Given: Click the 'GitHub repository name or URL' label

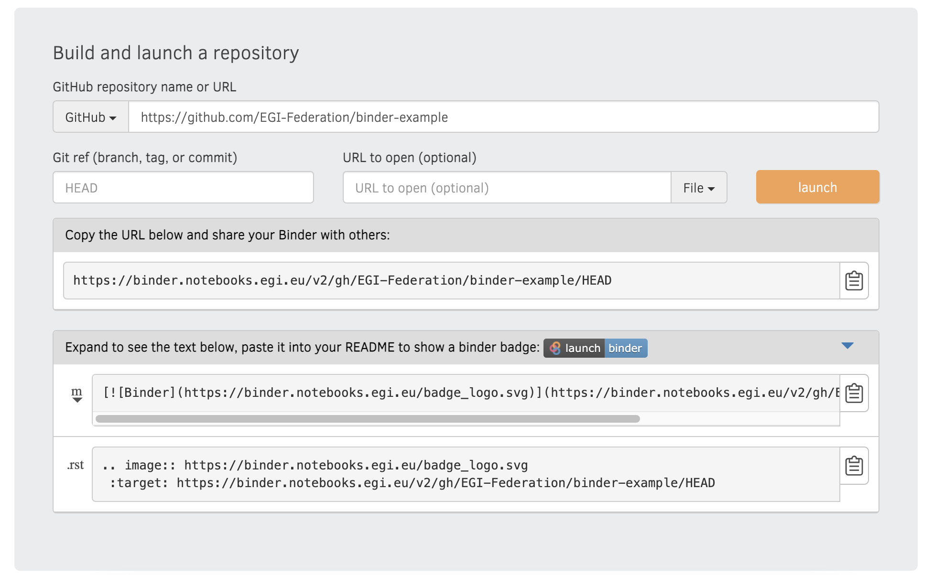Looking at the screenshot, I should pyautogui.click(x=144, y=87).
